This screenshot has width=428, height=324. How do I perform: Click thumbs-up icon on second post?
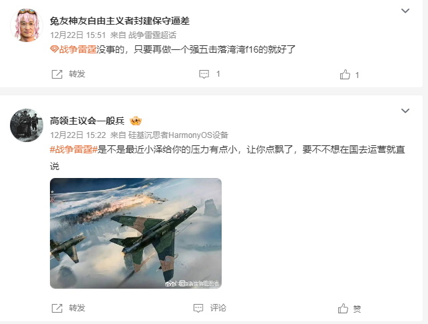(x=343, y=309)
